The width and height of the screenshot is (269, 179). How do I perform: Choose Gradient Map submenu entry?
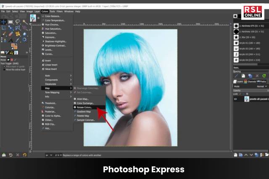(x=89, y=112)
